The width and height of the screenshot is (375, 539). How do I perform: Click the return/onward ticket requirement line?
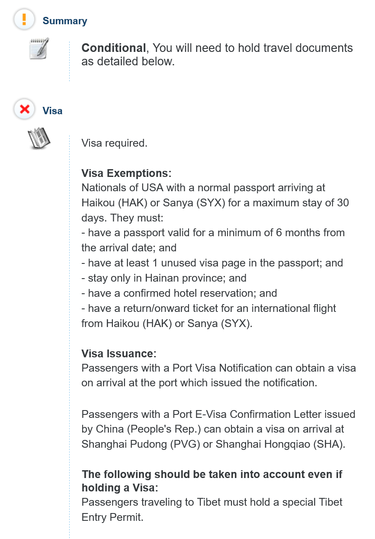pyautogui.click(x=208, y=308)
